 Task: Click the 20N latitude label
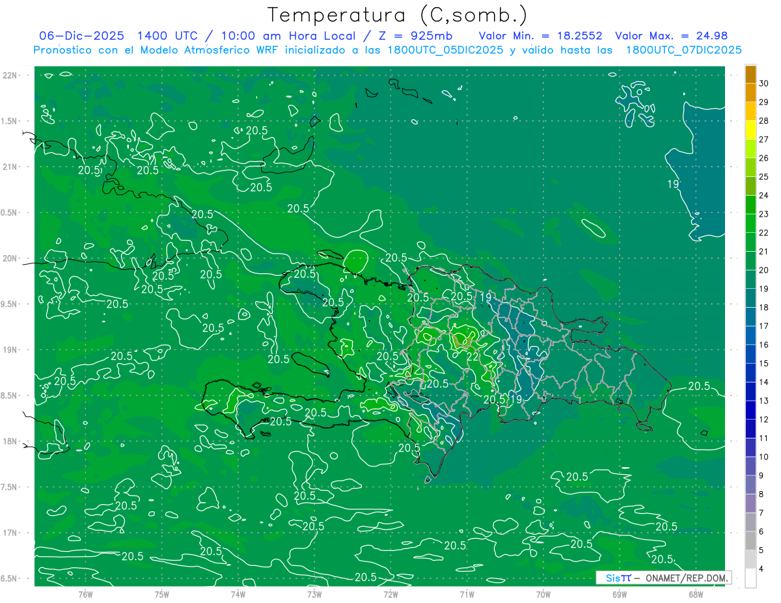[x=9, y=258]
